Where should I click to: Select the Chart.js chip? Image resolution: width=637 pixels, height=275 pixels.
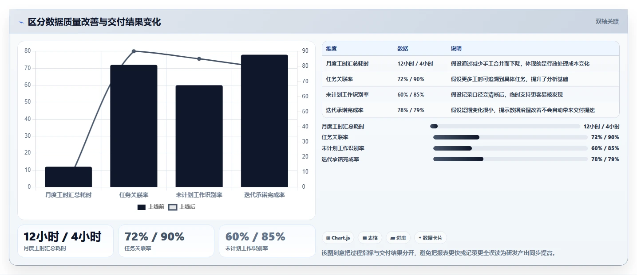click(x=338, y=238)
